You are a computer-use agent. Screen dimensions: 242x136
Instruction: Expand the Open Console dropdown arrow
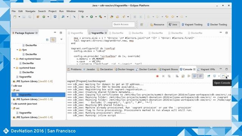point(228,76)
